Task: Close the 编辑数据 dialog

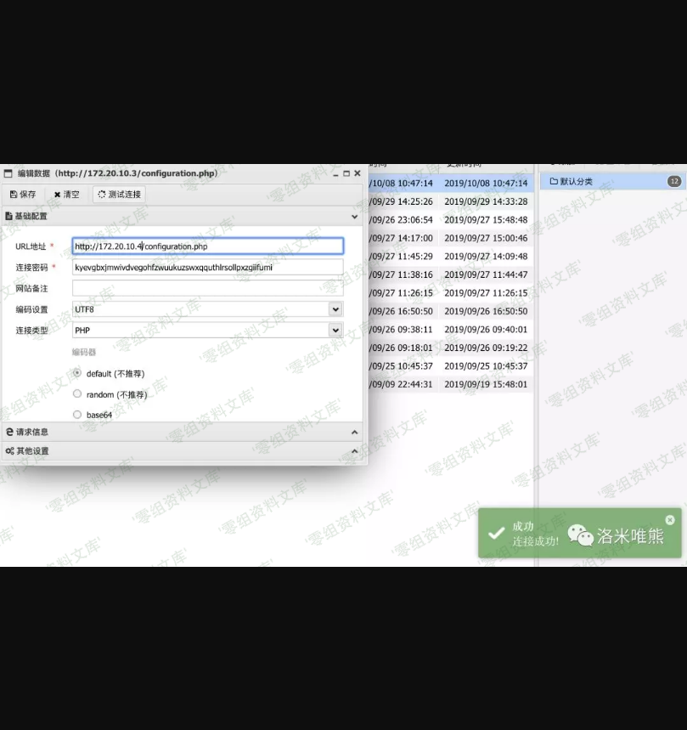Action: click(358, 173)
